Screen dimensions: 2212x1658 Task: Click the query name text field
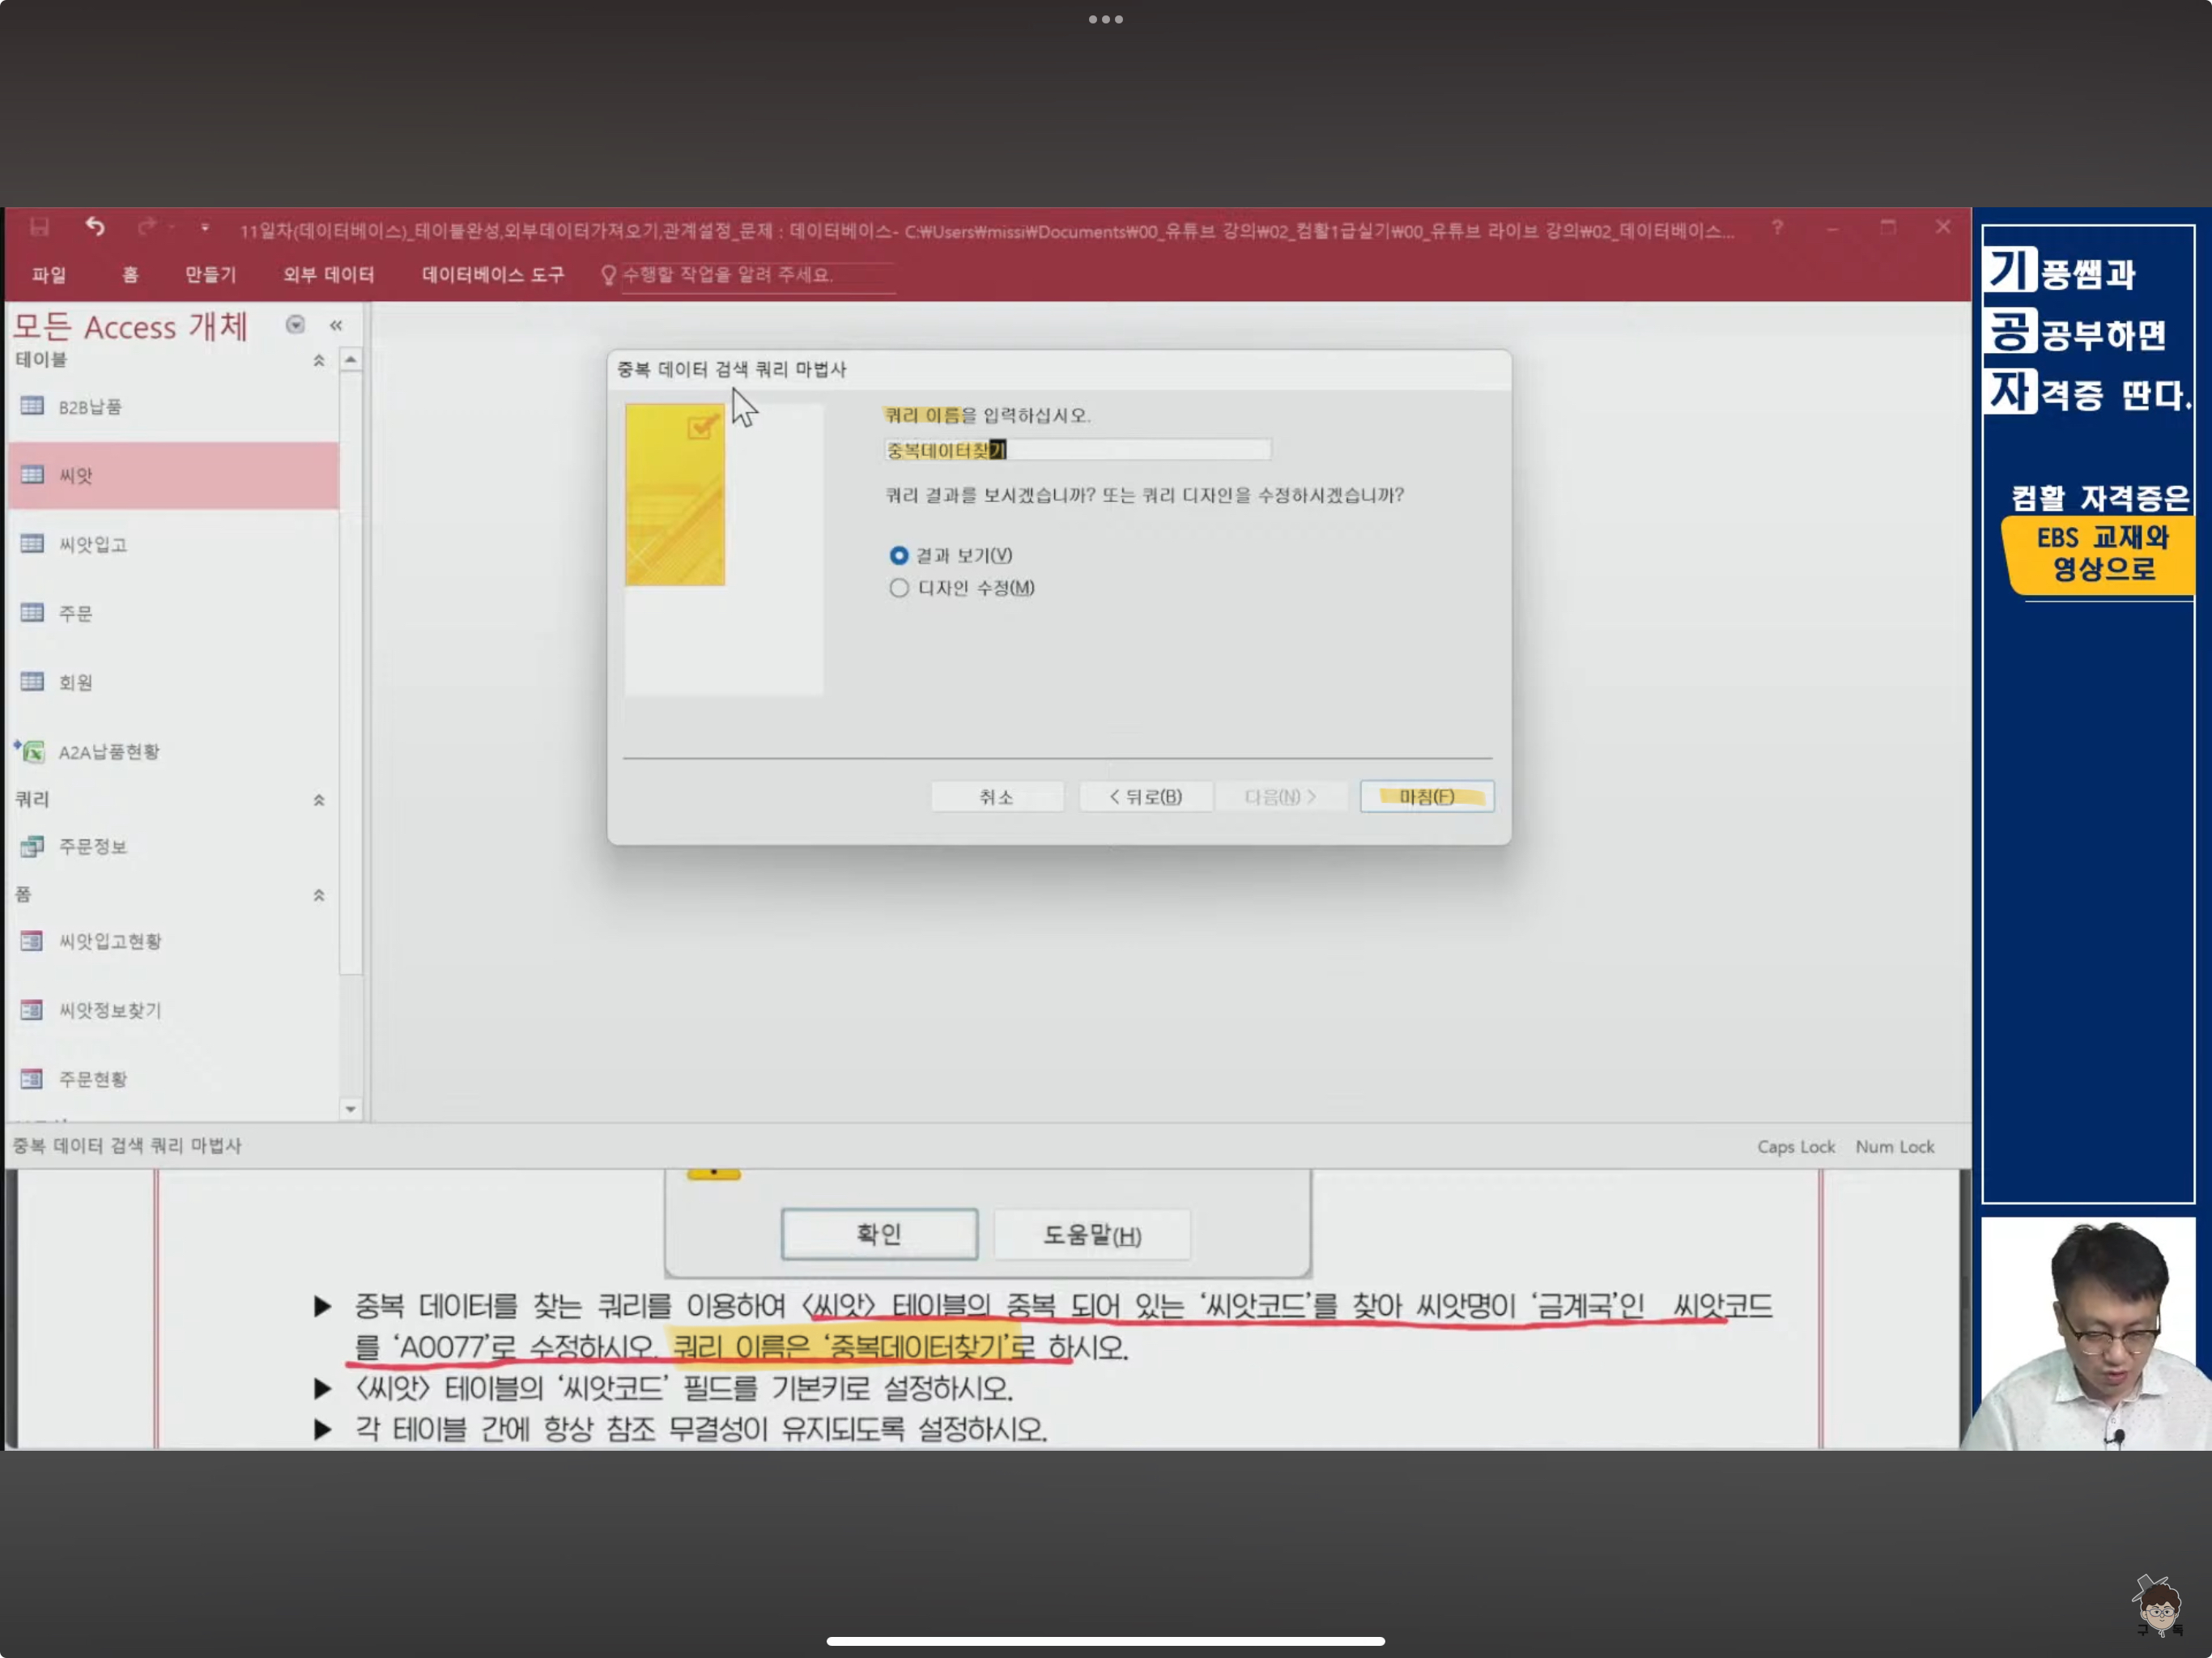click(x=1077, y=451)
